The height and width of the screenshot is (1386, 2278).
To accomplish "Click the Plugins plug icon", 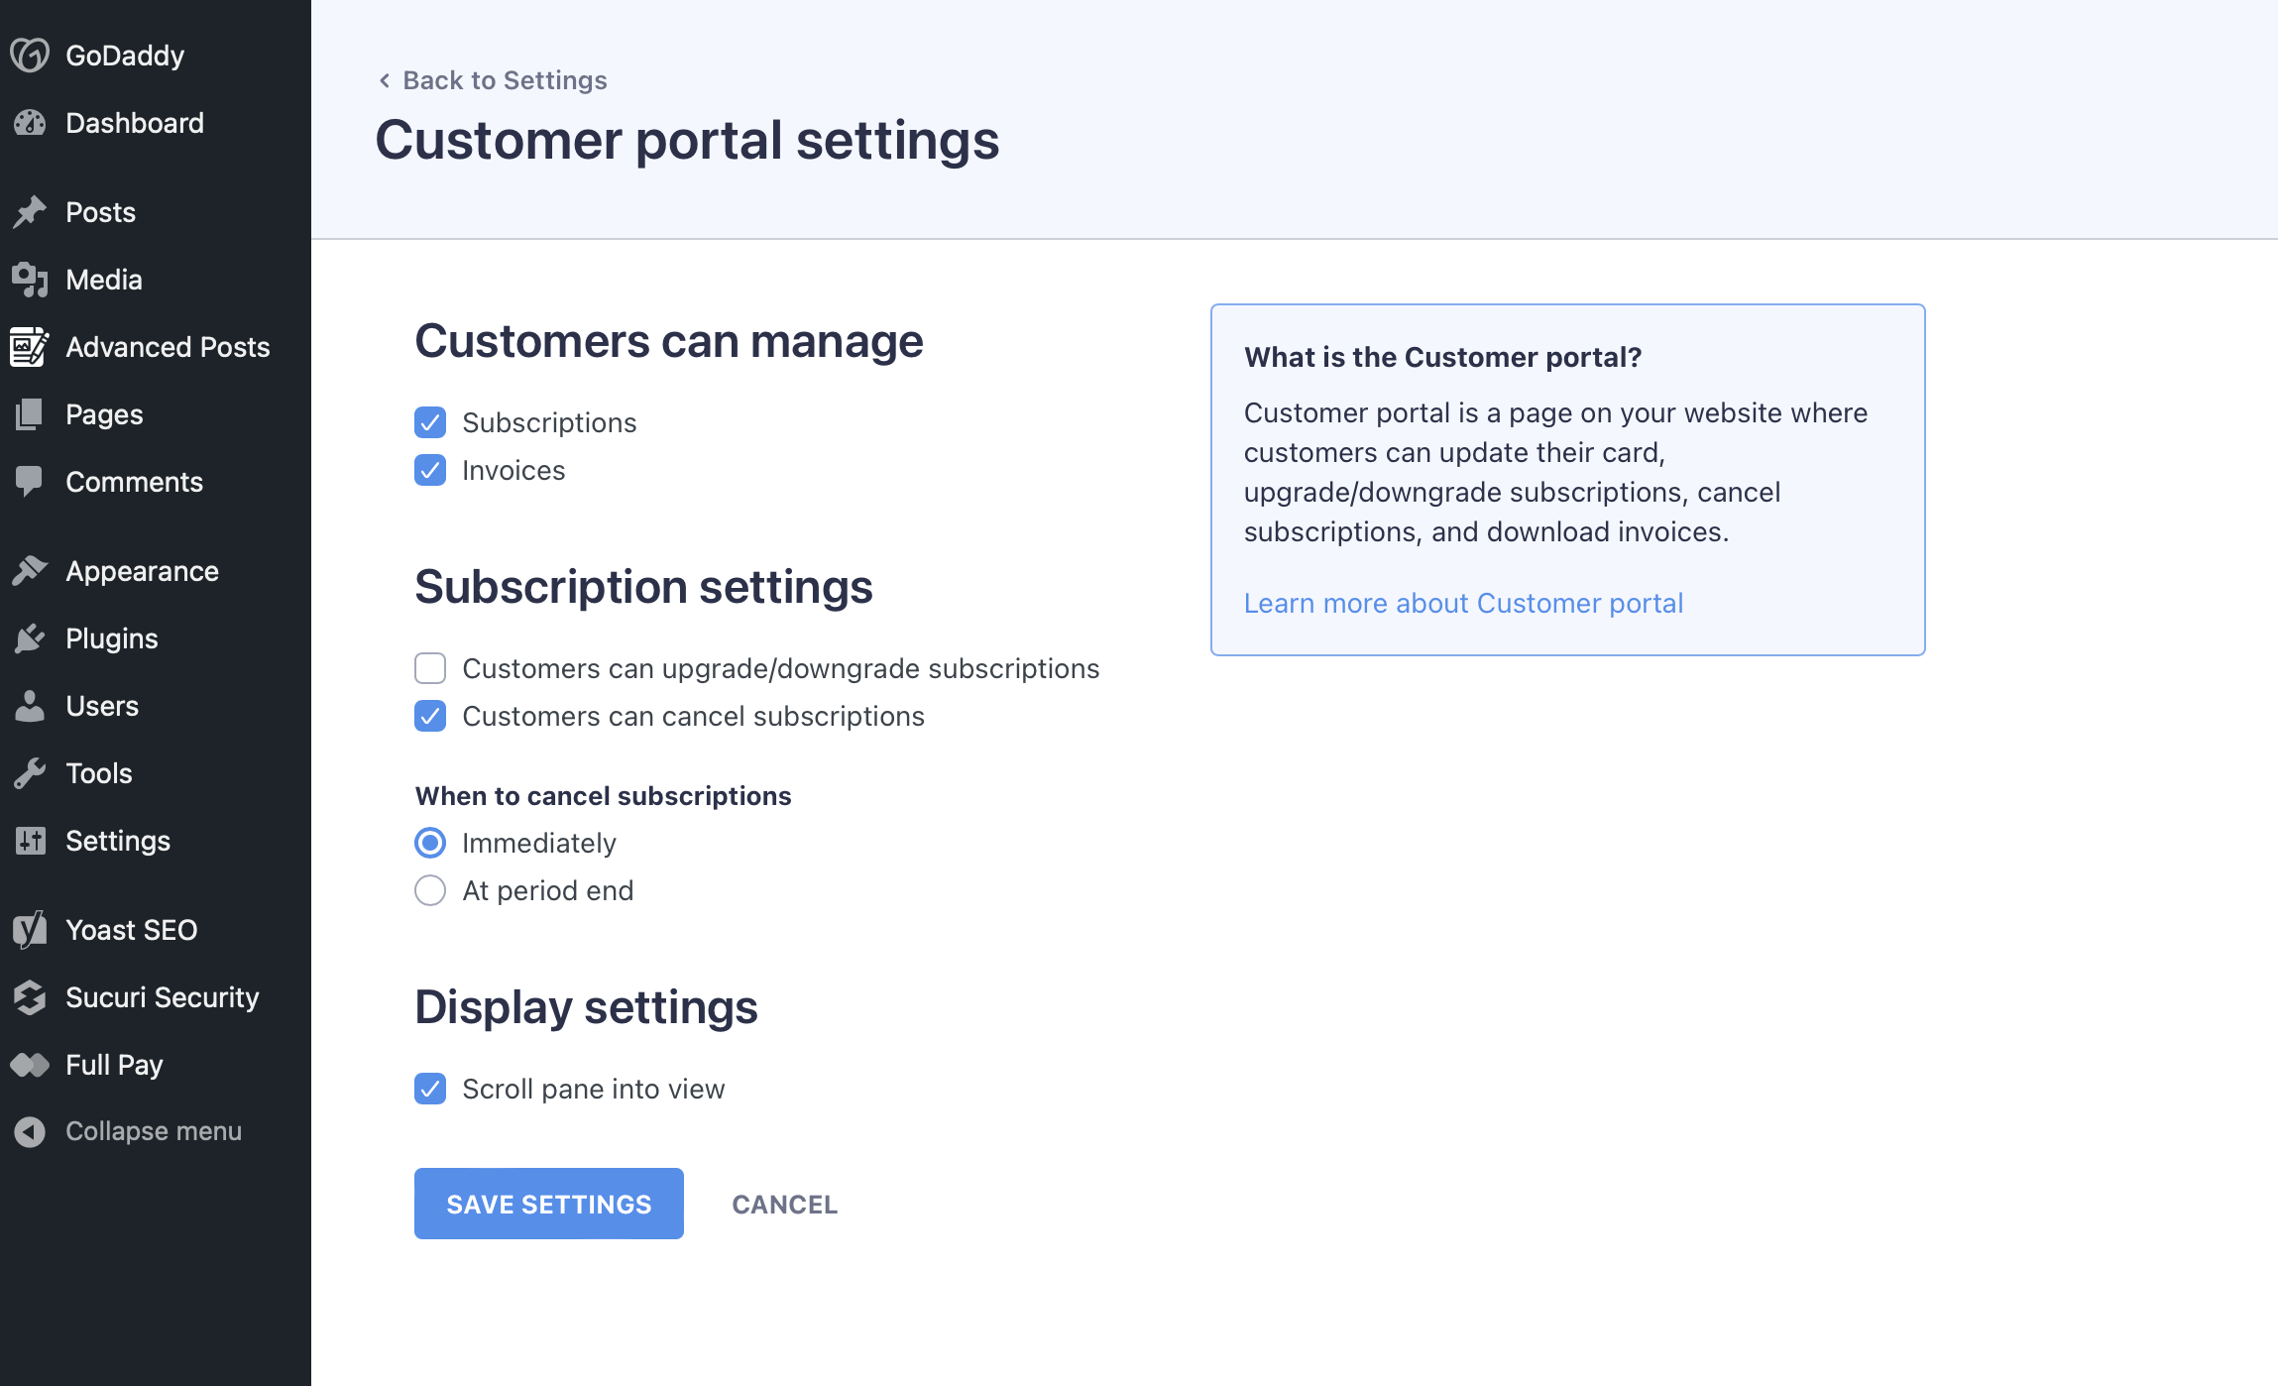I will [30, 638].
